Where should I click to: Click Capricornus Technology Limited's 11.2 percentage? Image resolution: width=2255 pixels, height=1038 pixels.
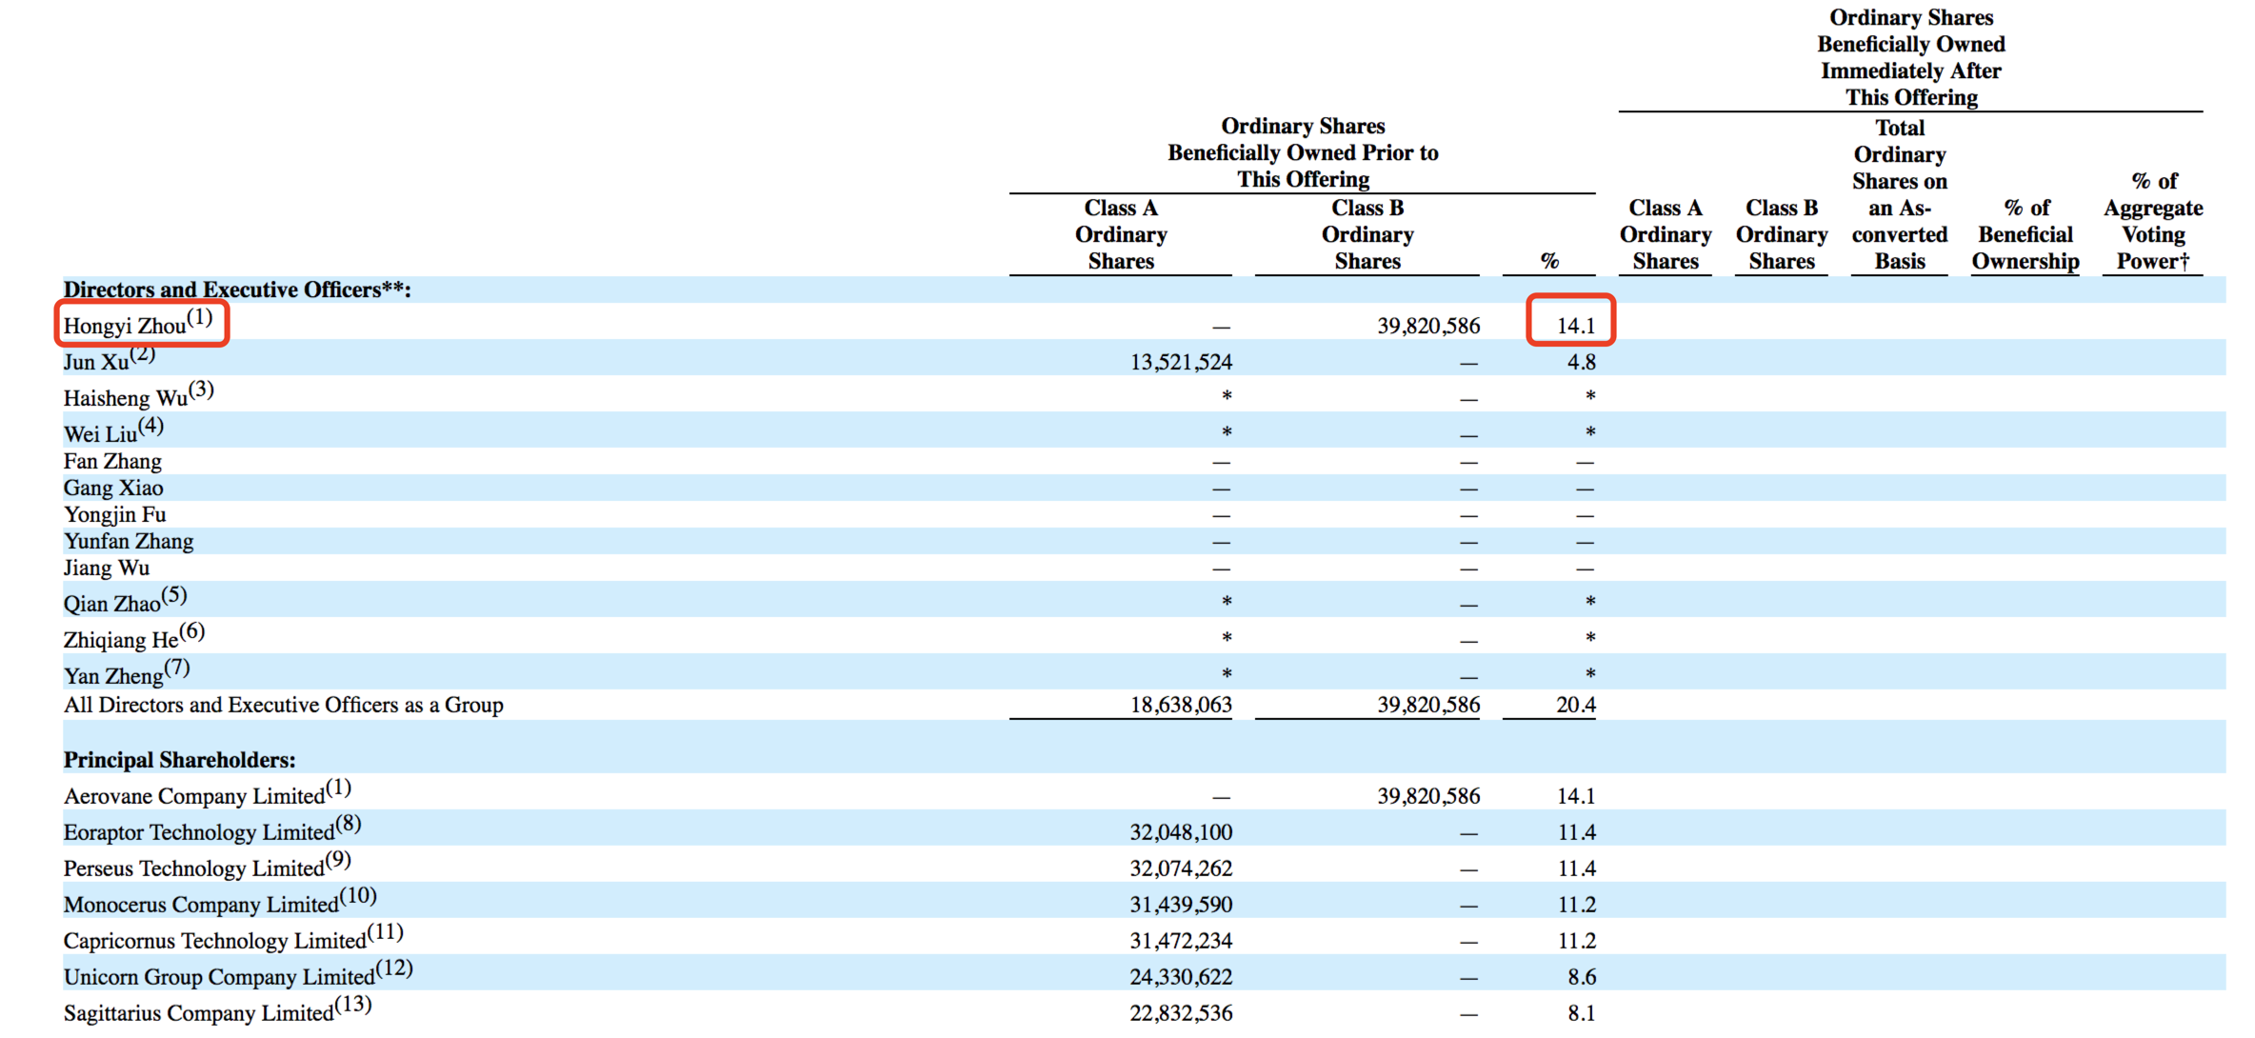point(1576,941)
